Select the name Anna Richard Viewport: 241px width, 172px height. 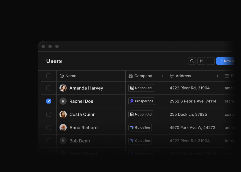coord(83,128)
